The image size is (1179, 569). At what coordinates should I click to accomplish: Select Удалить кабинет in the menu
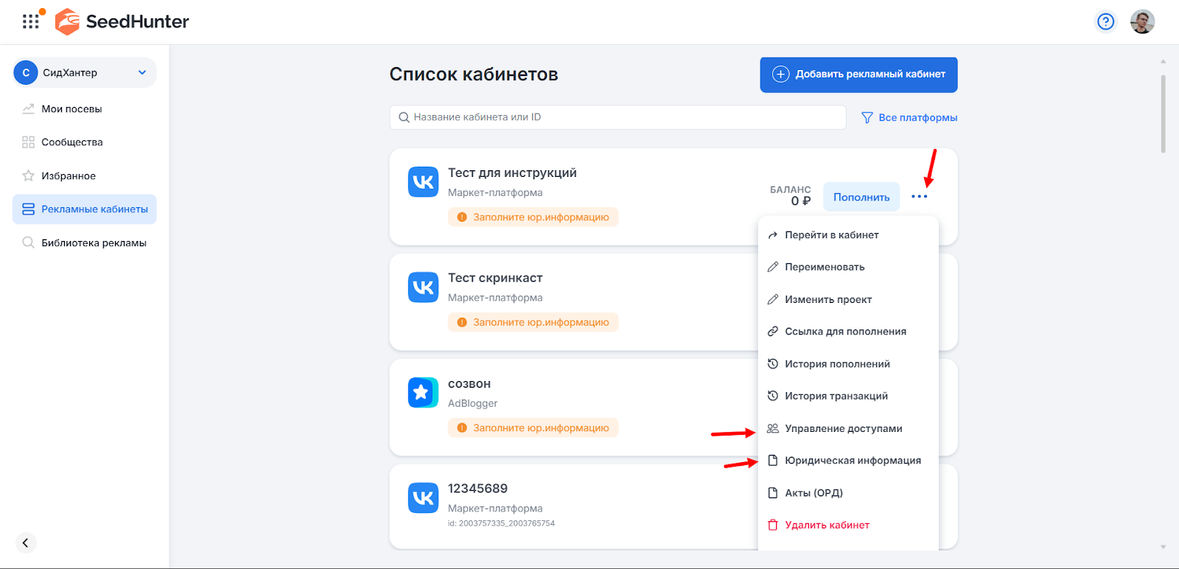tap(826, 526)
